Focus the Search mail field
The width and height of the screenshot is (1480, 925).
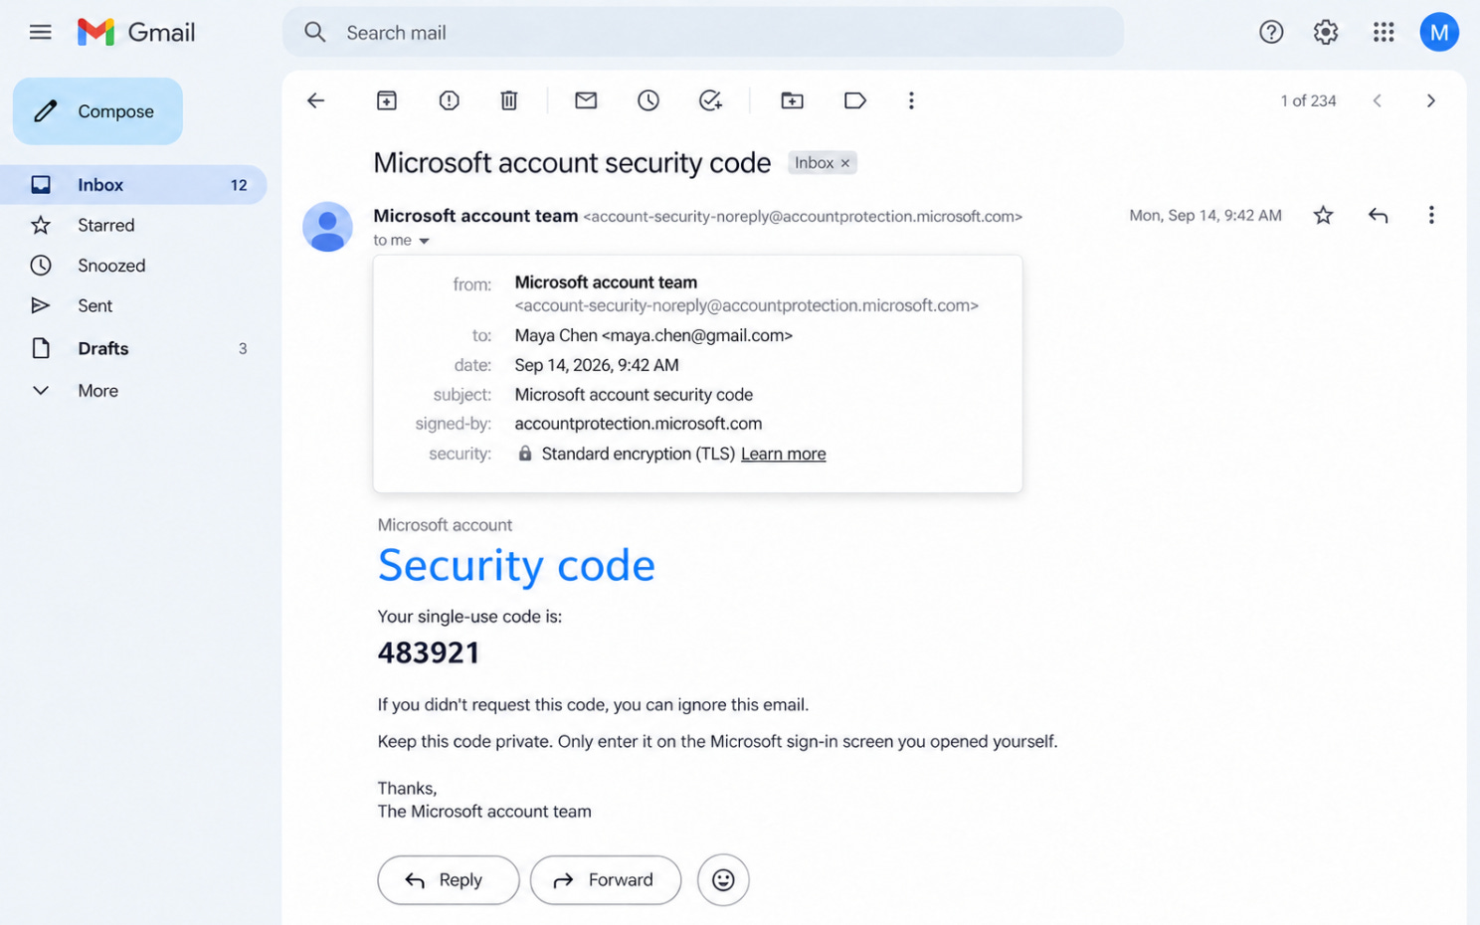pos(703,33)
